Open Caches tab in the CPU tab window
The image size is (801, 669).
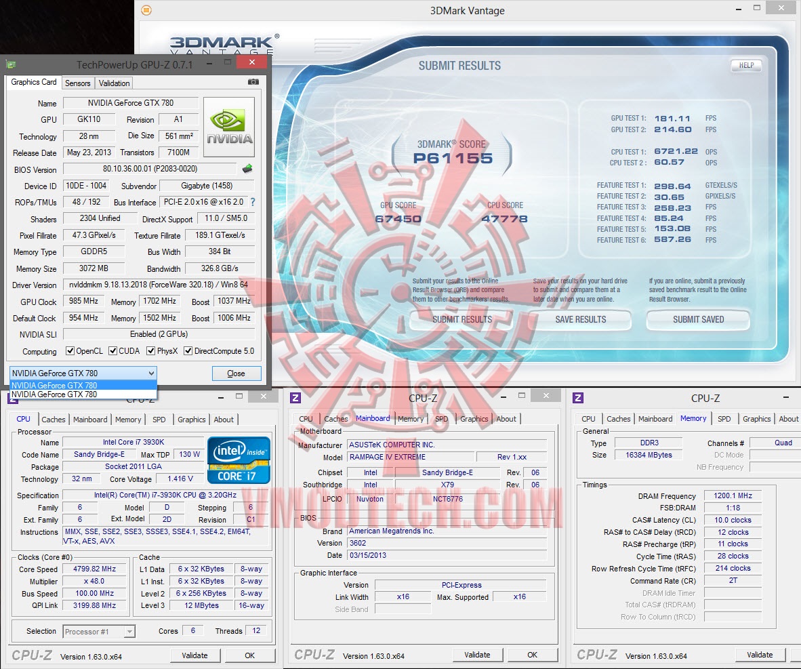(53, 419)
